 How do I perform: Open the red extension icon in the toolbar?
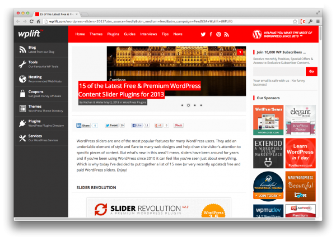(303, 21)
